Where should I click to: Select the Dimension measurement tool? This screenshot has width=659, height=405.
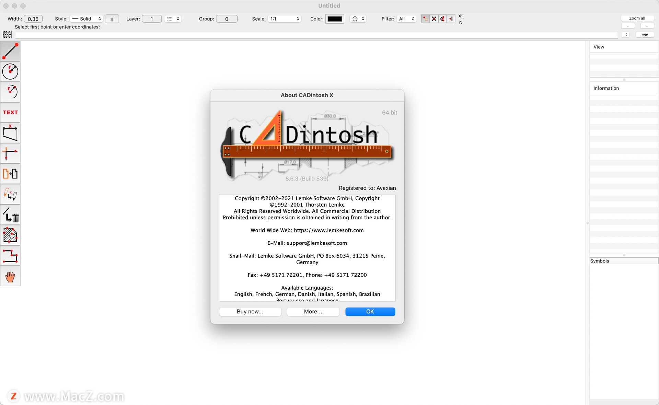tap(10, 133)
